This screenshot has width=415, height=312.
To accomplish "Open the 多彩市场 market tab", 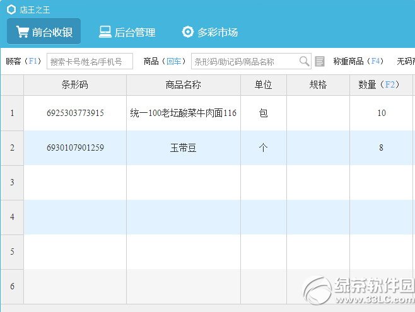I will 210,32.
